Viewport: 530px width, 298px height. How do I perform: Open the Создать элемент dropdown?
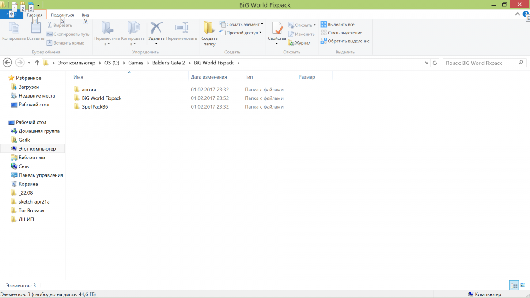pos(242,24)
